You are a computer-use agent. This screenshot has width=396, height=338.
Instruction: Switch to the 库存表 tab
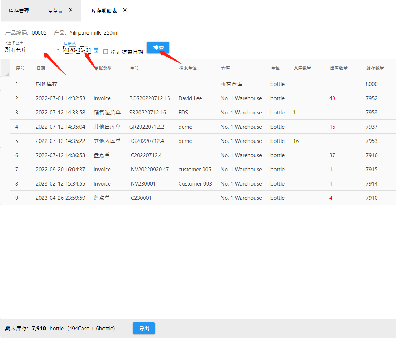[x=55, y=11]
